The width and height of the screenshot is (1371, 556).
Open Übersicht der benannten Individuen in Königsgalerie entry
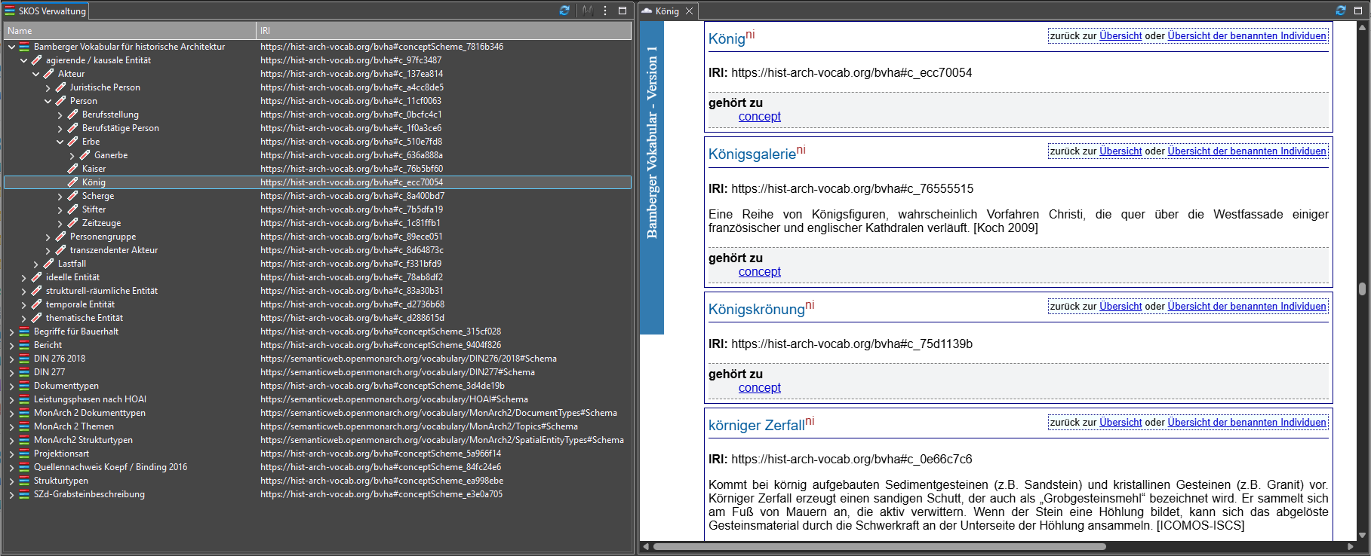pos(1247,151)
